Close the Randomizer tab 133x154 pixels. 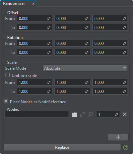[33, 4]
